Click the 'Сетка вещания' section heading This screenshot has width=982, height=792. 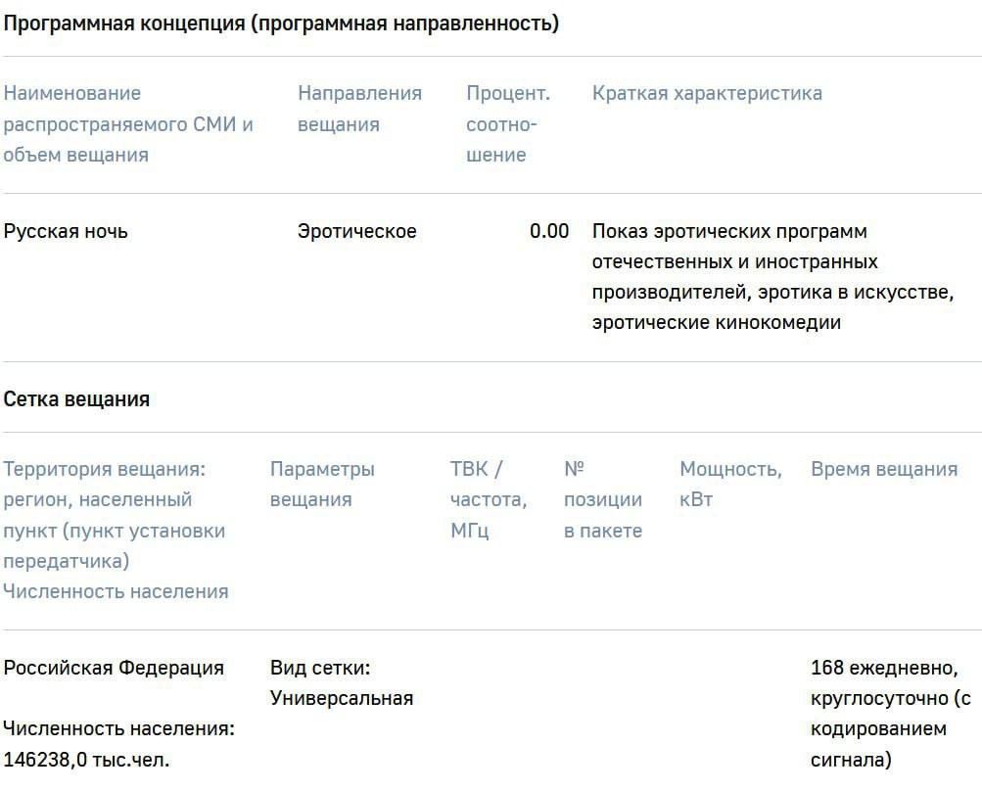[76, 398]
